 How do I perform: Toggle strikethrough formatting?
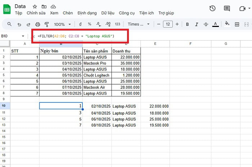[206, 24]
